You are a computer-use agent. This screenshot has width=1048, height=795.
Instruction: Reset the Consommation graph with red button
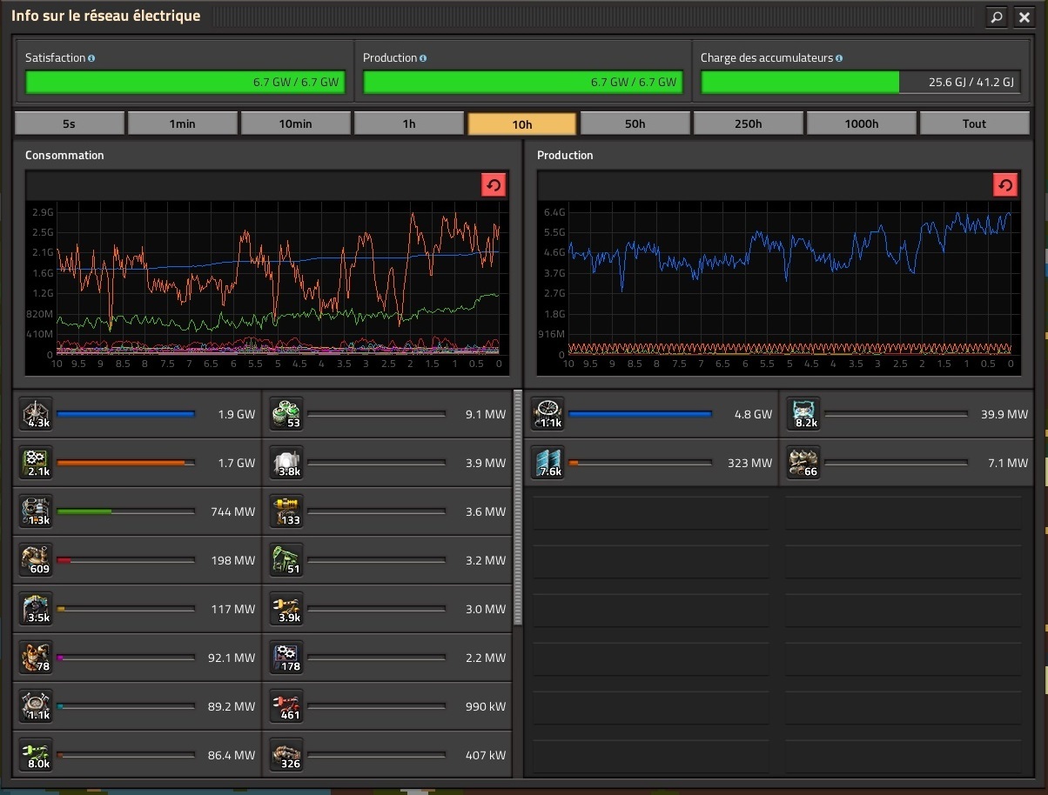[x=494, y=185]
